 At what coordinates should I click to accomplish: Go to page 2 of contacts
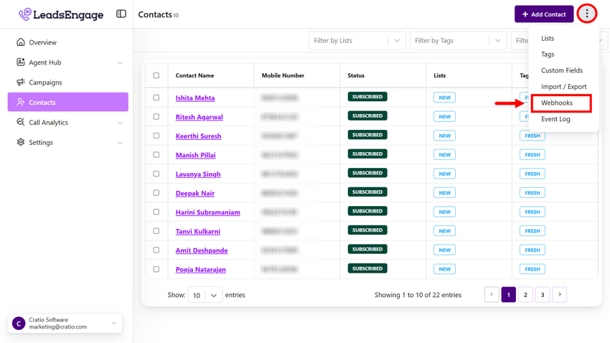pos(525,294)
